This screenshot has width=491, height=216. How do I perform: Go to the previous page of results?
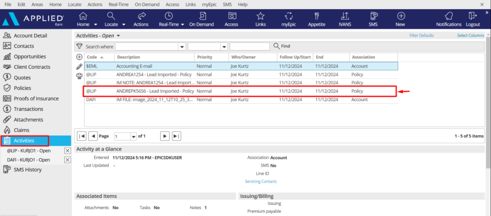93,136
